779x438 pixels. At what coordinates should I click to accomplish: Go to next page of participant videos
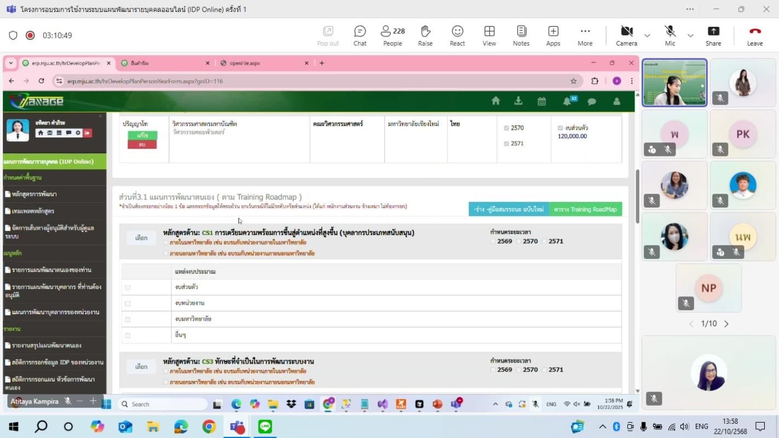(x=726, y=324)
